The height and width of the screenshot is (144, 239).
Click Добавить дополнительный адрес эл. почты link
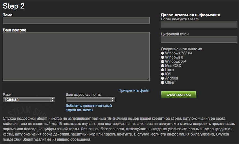tap(88, 108)
